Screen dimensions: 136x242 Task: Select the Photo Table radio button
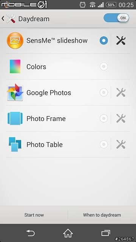tap(104, 144)
